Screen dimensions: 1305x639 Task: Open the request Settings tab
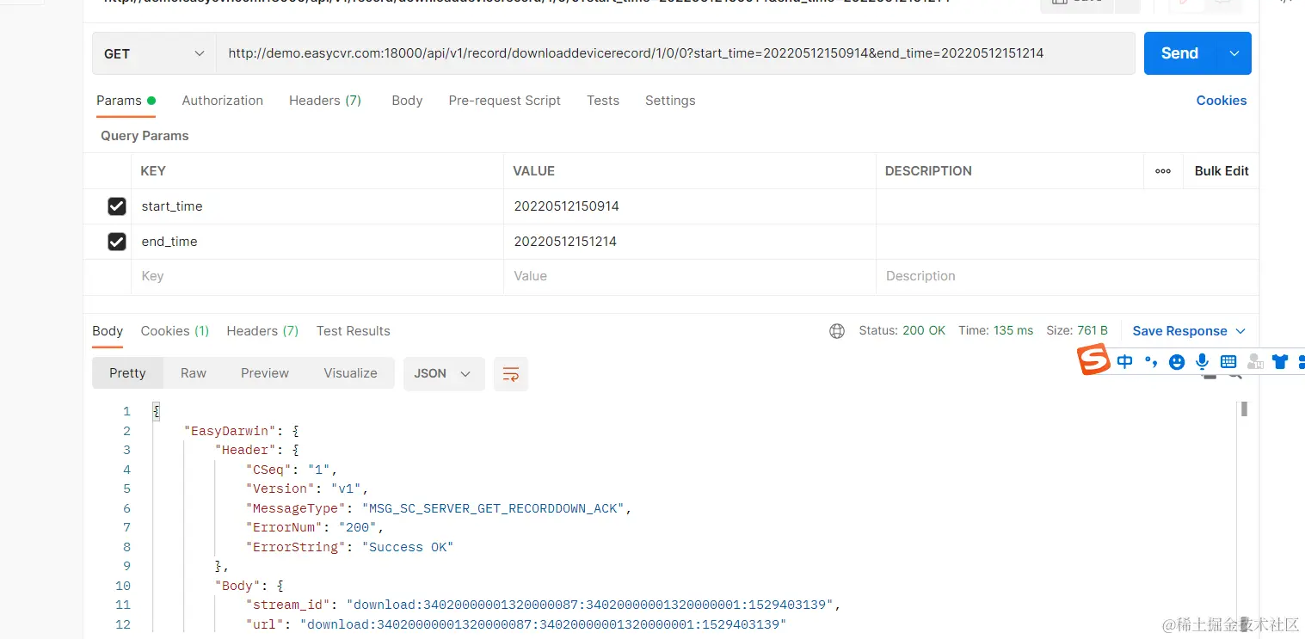click(670, 101)
